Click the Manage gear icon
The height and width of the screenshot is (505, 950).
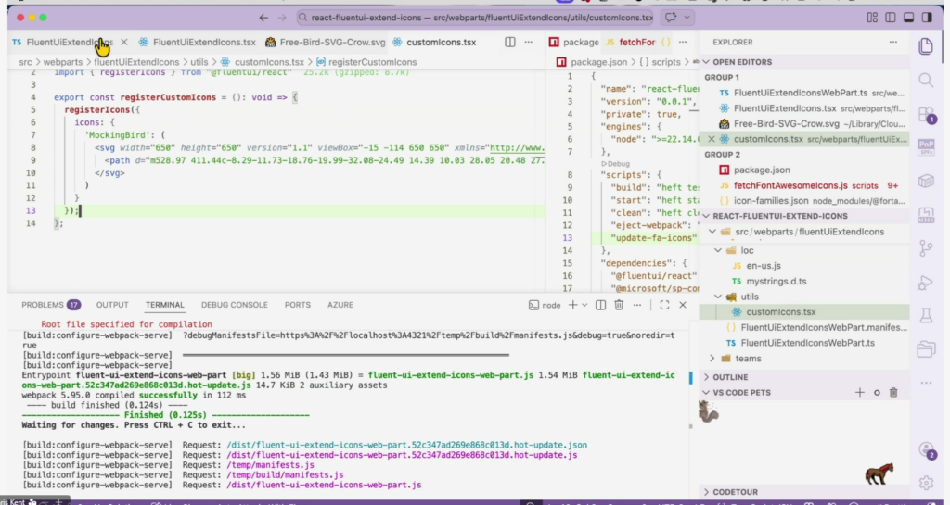[925, 483]
